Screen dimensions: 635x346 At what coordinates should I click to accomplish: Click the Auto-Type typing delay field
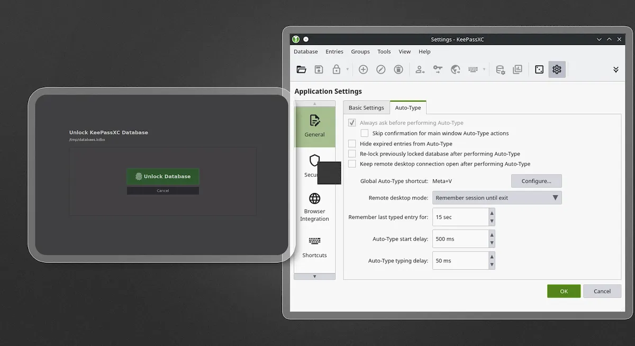coord(460,261)
